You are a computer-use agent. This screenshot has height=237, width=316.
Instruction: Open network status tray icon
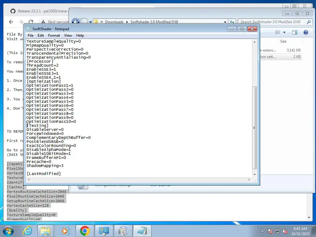tap(277, 231)
